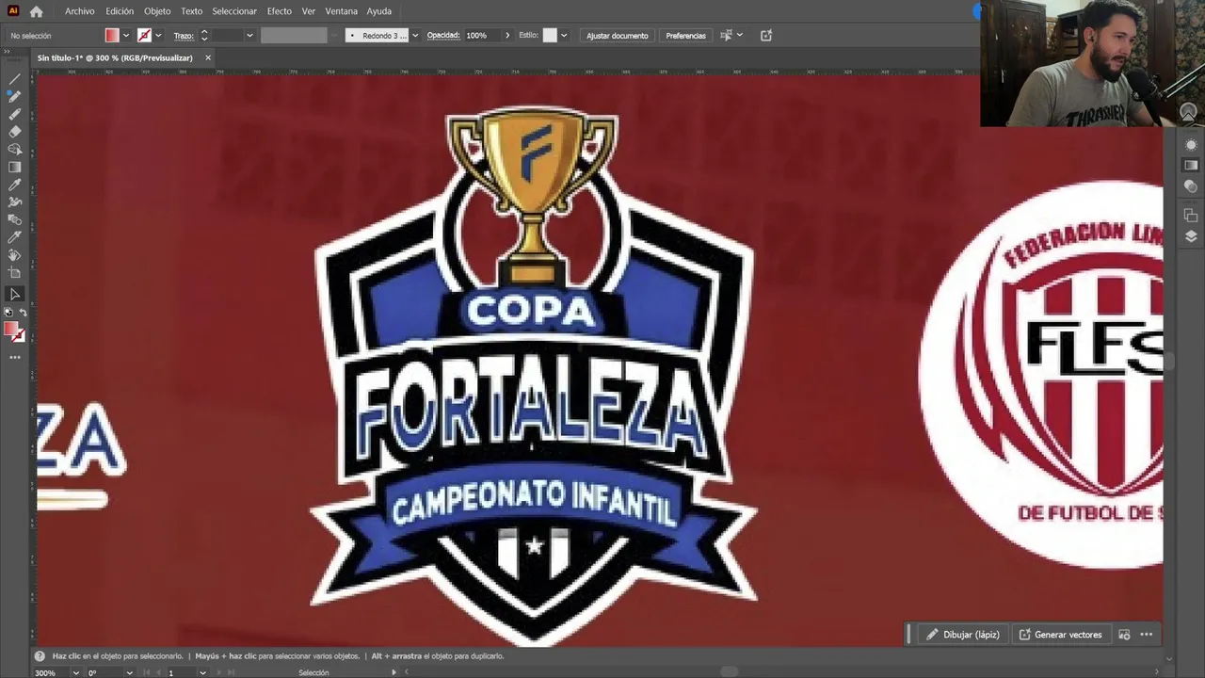Click the Opacidad label link
Viewport: 1205px width, 678px height.
pos(443,36)
